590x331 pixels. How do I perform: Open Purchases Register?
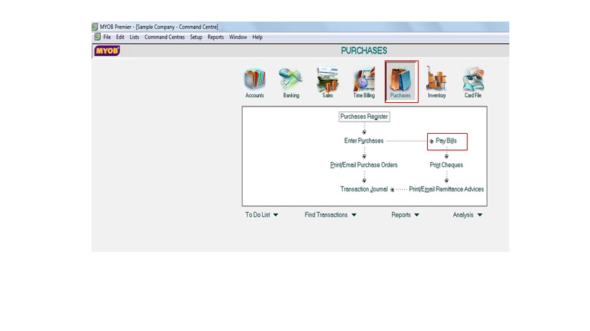(x=364, y=117)
